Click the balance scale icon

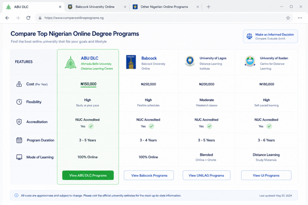[249, 36]
